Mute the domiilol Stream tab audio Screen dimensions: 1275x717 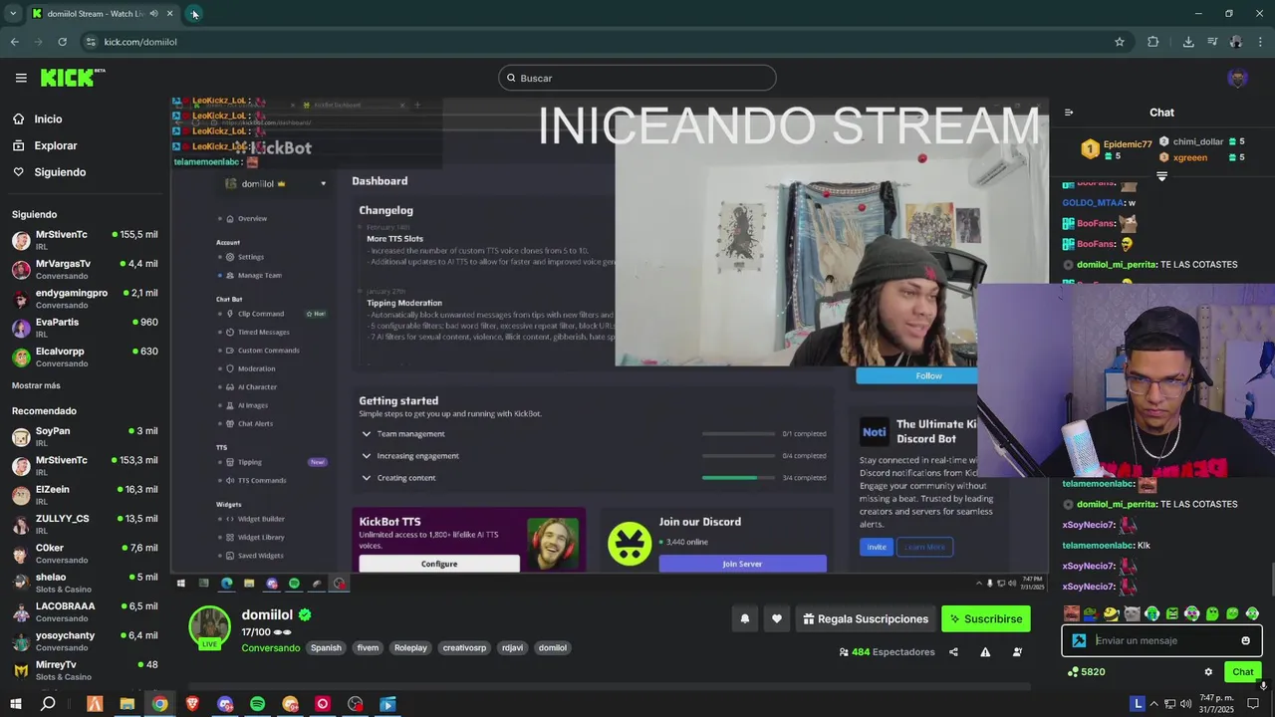click(x=153, y=14)
